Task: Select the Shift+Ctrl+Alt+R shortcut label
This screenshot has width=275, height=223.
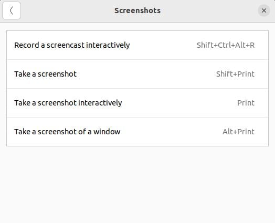Action: click(x=226, y=45)
